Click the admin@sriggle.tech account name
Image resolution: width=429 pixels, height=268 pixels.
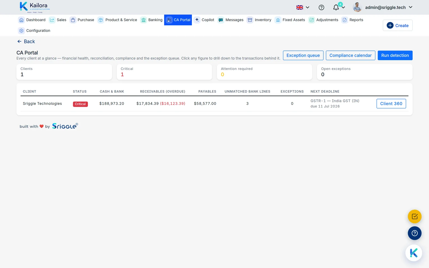386,7
